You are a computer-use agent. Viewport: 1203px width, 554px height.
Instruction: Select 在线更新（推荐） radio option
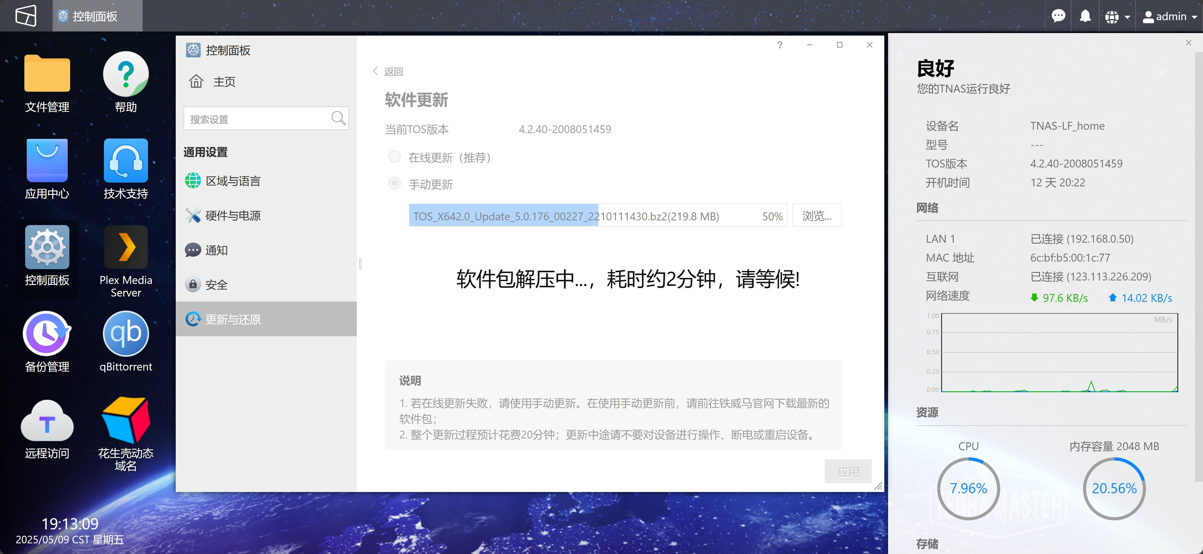(395, 157)
